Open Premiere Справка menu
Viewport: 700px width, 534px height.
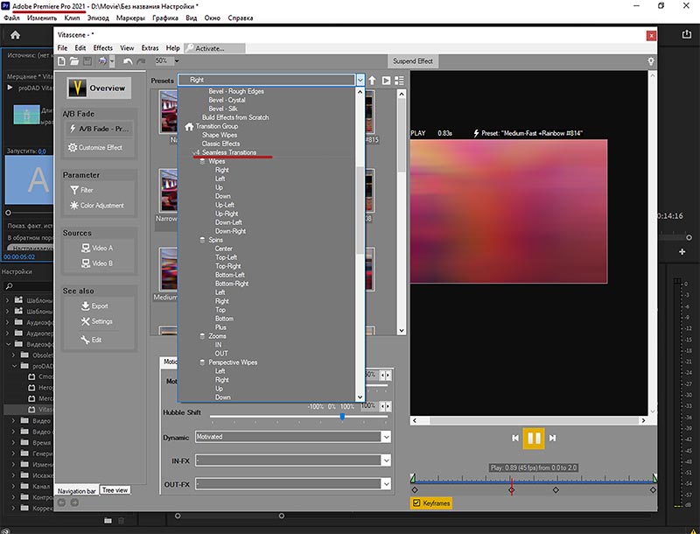[x=240, y=18]
